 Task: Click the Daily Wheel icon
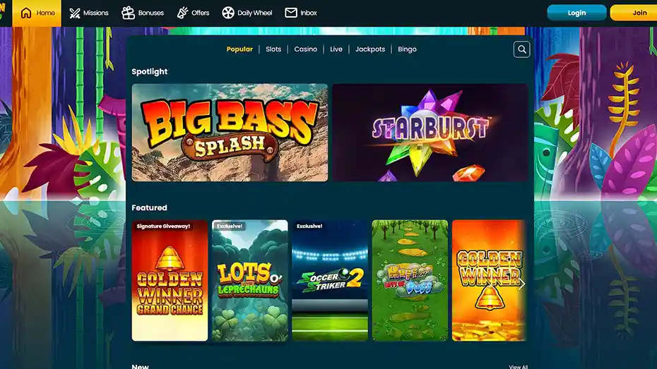click(x=228, y=13)
